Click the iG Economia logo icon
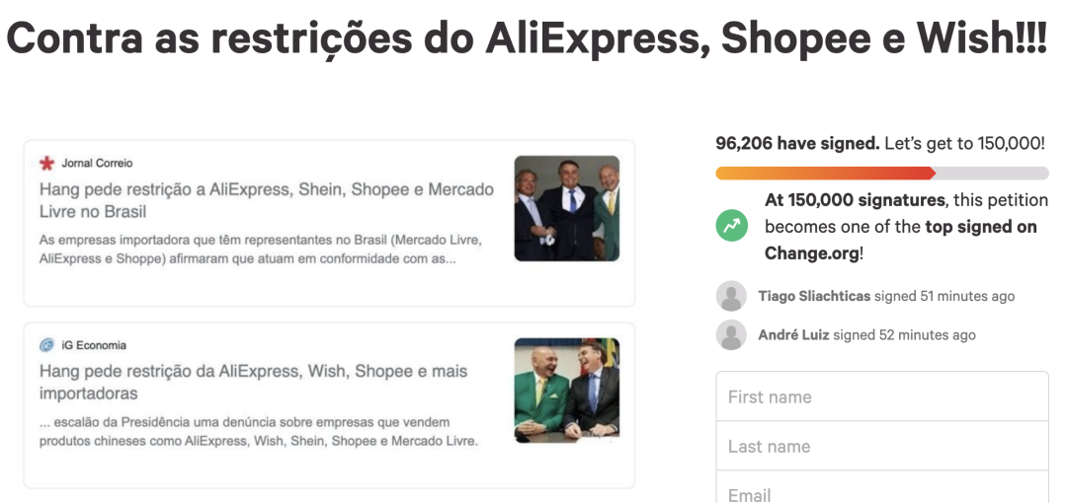1067x503 pixels. tap(46, 345)
